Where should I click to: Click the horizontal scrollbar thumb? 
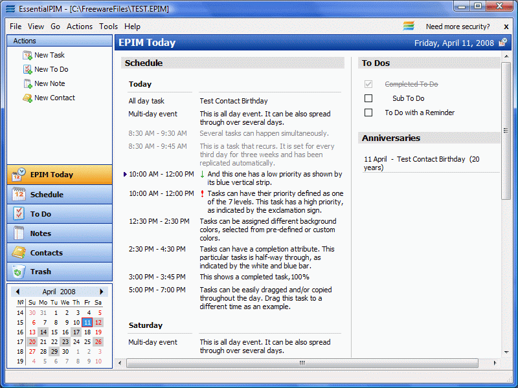coord(302,363)
